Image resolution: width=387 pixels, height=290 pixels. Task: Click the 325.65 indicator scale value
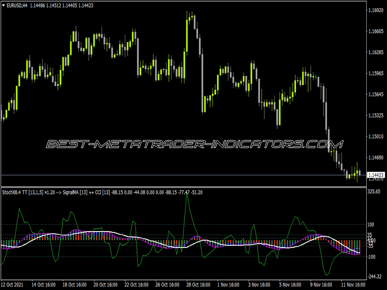point(374,191)
